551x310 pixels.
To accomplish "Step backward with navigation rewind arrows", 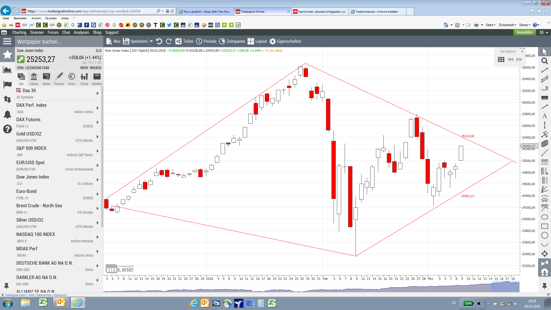I will click(x=510, y=59).
